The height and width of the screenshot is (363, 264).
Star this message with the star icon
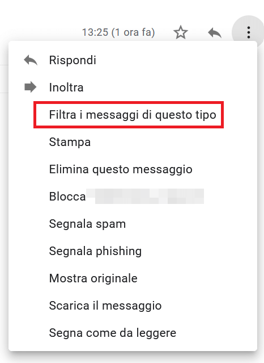tap(180, 32)
